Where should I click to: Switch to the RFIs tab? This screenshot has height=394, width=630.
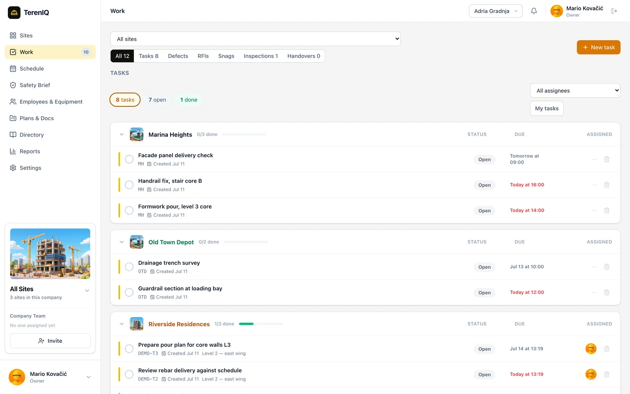pyautogui.click(x=203, y=56)
